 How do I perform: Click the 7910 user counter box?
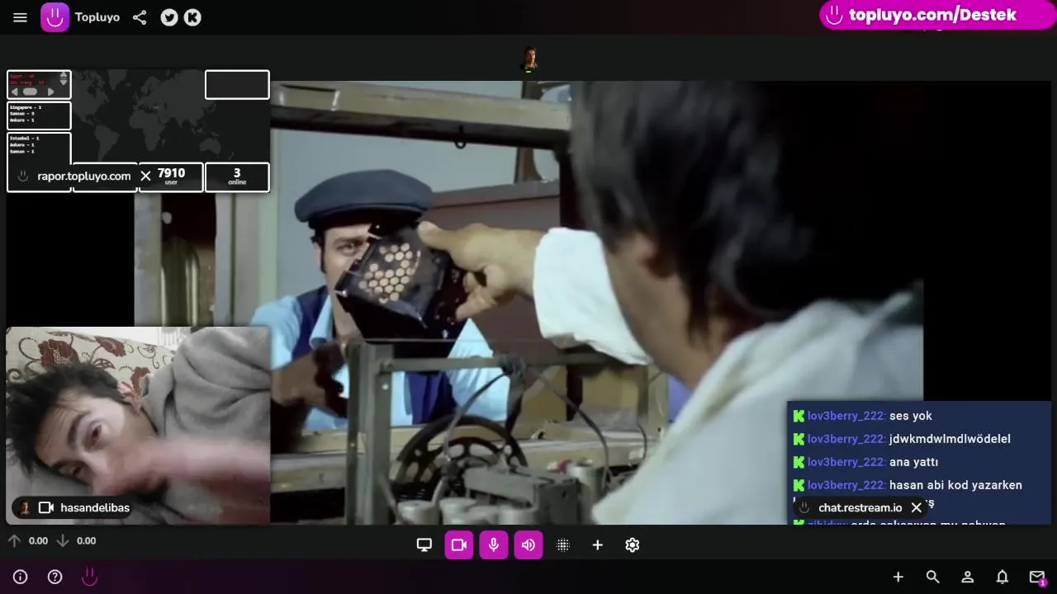[171, 177]
